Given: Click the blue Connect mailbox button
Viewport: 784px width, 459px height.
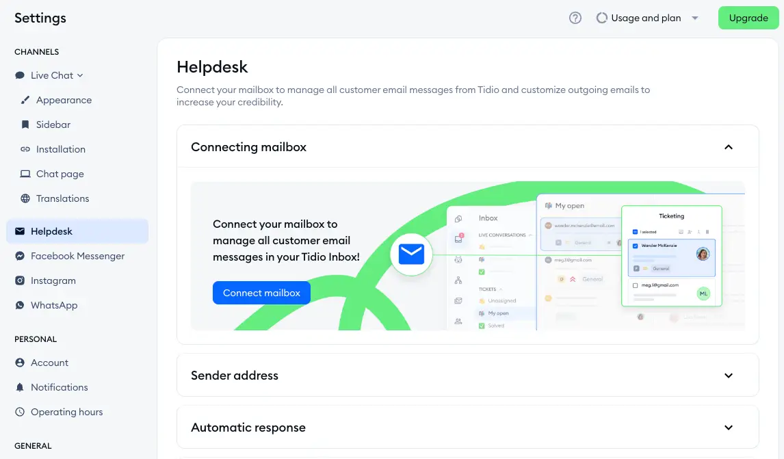Looking at the screenshot, I should pos(261,293).
